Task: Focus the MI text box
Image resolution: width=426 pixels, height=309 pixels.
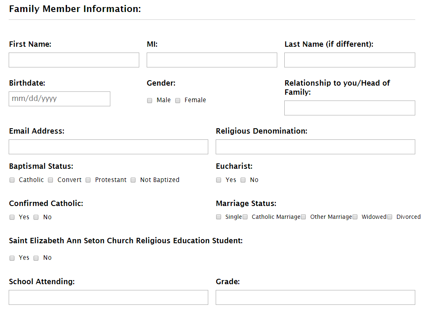Action: pos(212,60)
